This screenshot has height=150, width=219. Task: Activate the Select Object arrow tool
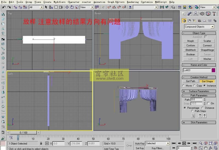click(x=46, y=7)
